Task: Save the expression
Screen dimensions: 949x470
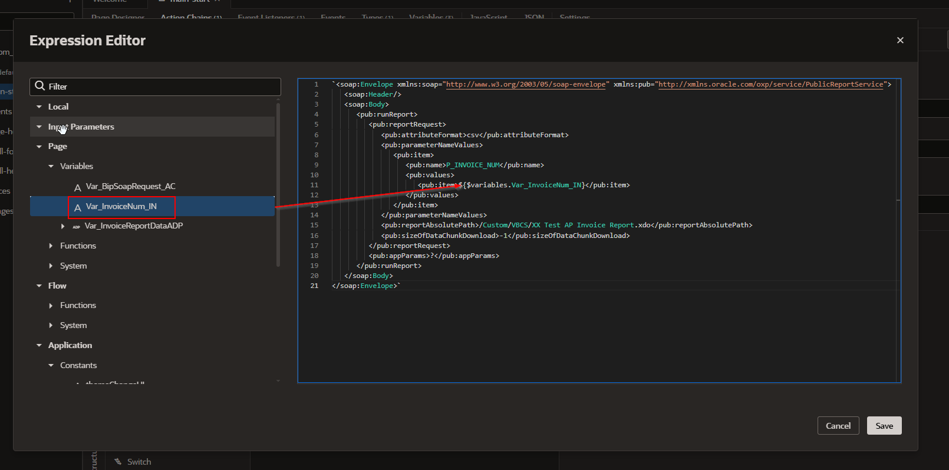Action: (884, 426)
